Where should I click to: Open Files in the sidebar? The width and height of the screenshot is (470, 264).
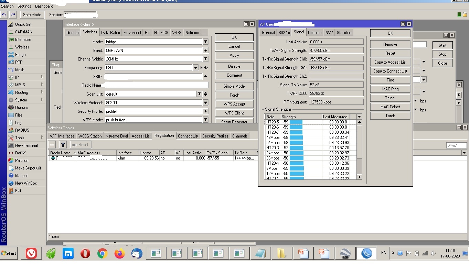tap(19, 115)
